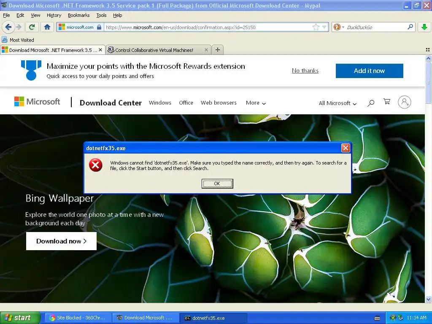
Task: Open the Tools menu
Action: click(x=101, y=15)
